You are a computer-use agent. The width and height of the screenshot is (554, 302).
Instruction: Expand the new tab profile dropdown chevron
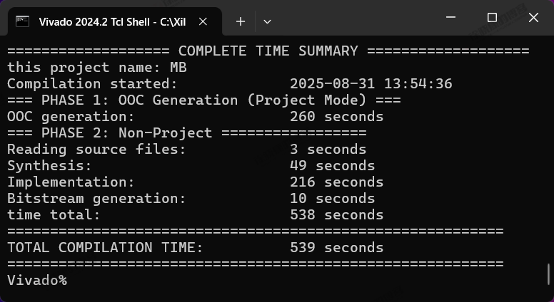[268, 22]
